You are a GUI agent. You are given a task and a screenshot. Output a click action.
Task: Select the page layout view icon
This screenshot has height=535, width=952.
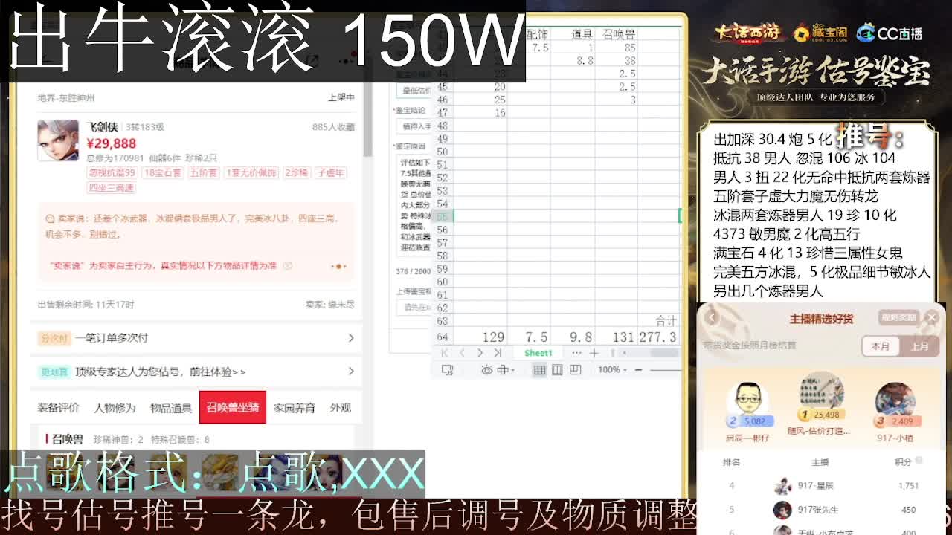point(557,370)
